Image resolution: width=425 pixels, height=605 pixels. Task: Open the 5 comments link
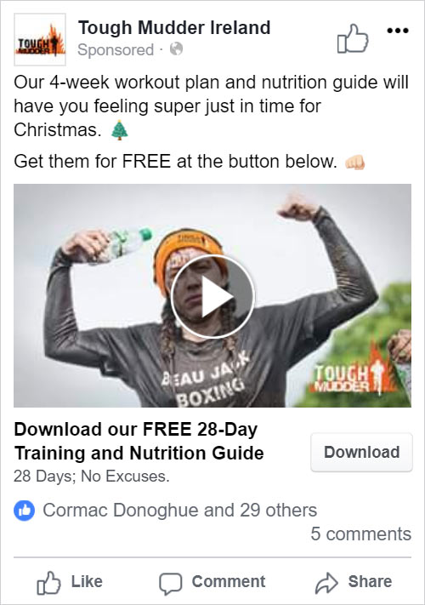tap(361, 534)
